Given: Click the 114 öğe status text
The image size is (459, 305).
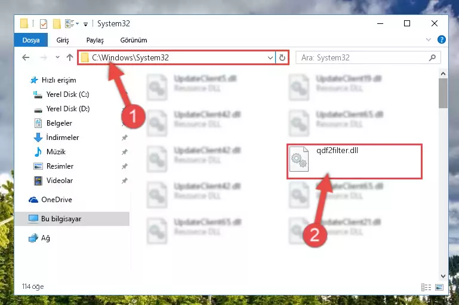Looking at the screenshot, I should coord(33,286).
